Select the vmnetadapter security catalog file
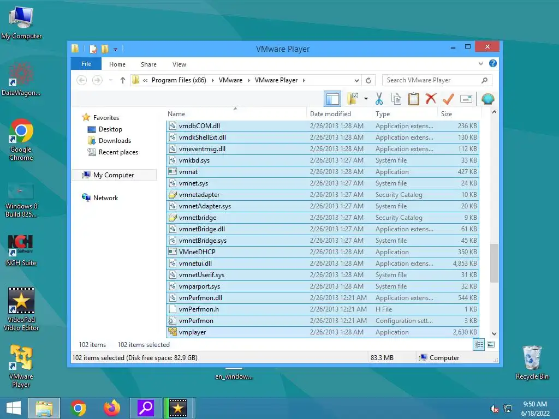 323,195
